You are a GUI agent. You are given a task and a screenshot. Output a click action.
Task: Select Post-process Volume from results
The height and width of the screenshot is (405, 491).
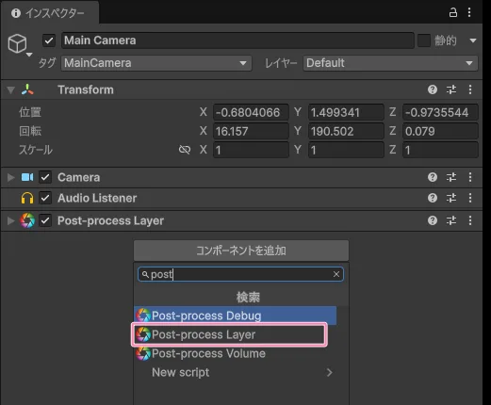(236, 353)
